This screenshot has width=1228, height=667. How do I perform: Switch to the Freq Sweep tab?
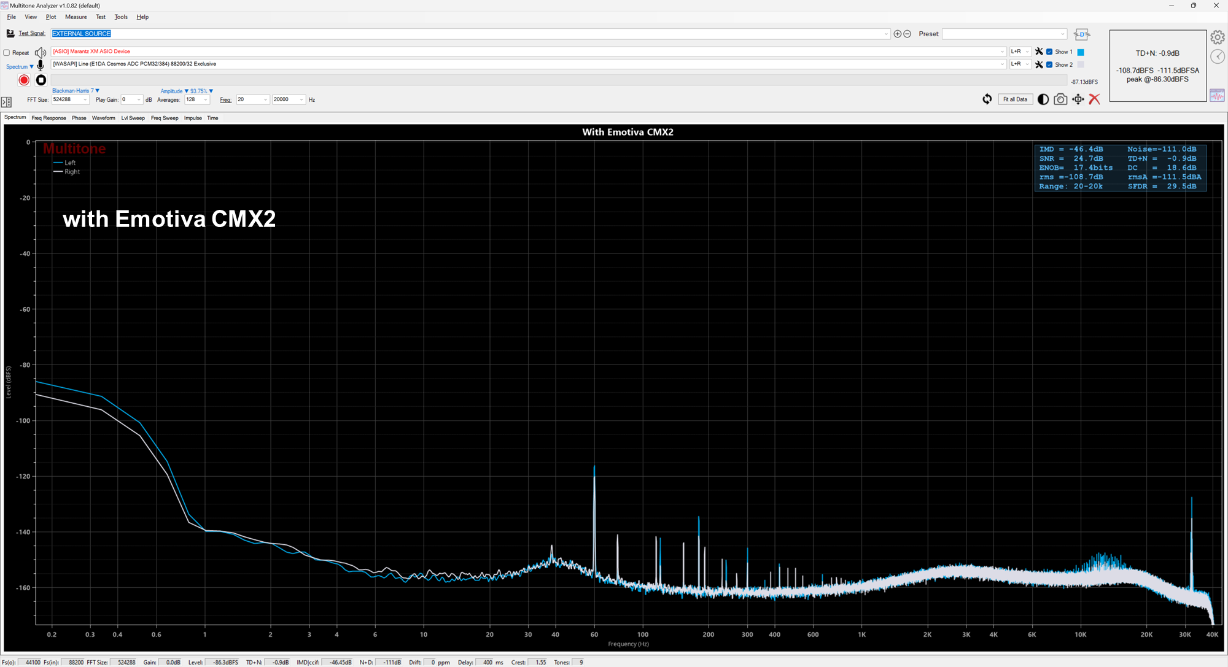pyautogui.click(x=165, y=118)
